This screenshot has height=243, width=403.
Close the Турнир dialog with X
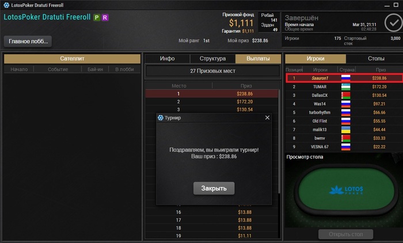267,117
